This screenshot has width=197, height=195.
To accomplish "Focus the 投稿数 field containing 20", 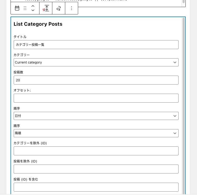I will tap(96, 80).
